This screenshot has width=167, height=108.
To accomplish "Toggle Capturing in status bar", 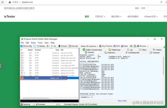I will [x=25, y=104].
